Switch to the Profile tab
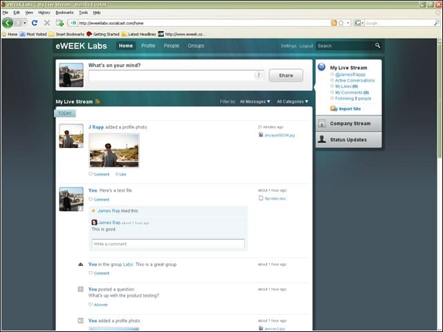 click(148, 46)
